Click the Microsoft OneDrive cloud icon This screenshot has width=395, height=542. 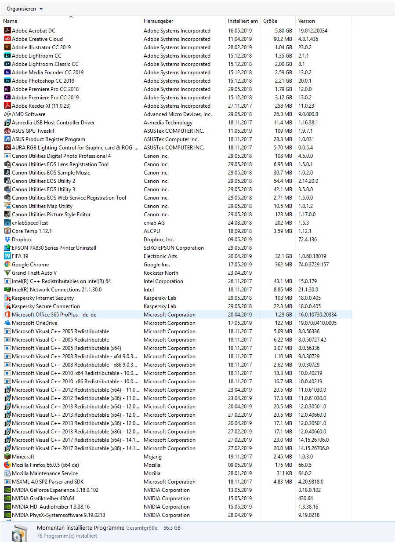(x=7, y=323)
